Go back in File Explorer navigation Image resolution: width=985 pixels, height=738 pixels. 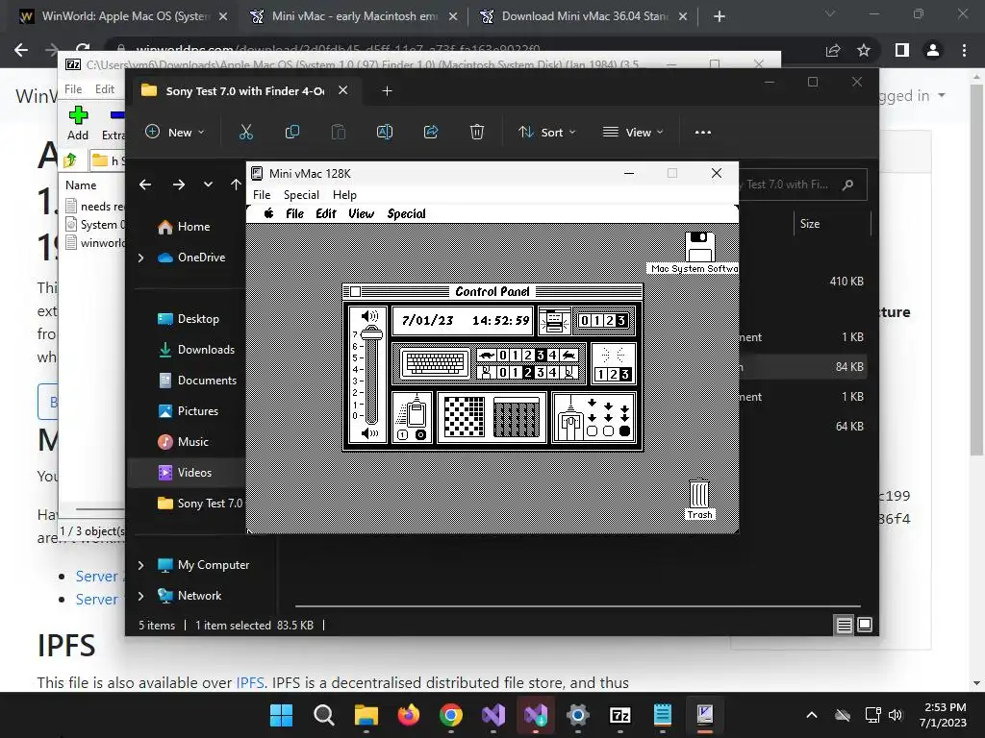(x=145, y=184)
